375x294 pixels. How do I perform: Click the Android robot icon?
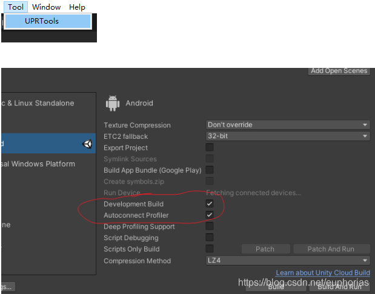[x=113, y=103]
